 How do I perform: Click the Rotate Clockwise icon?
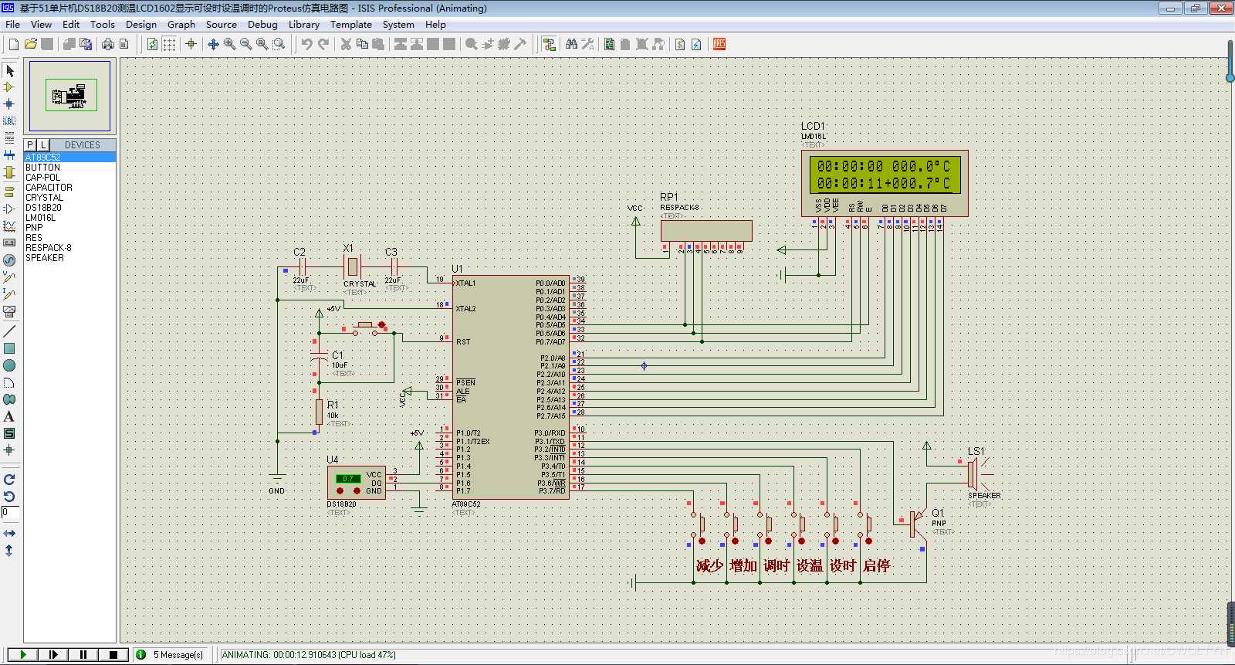pos(9,479)
